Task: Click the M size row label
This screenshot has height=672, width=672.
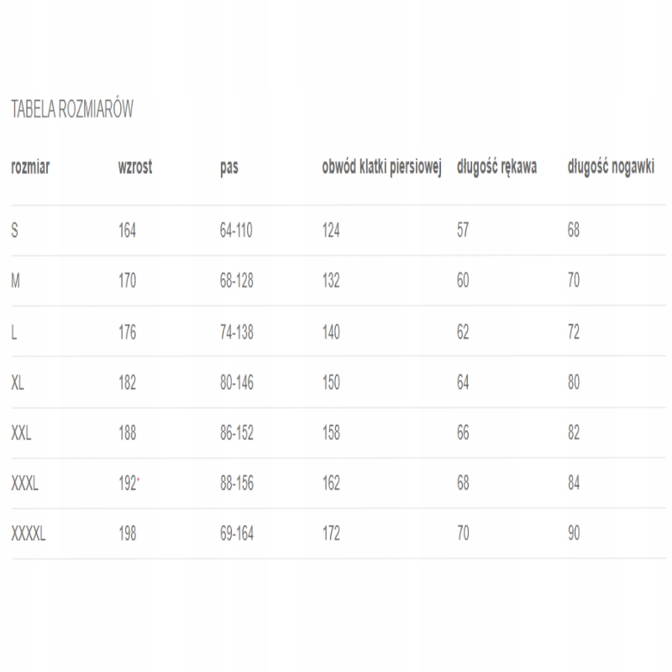Action: point(15,281)
